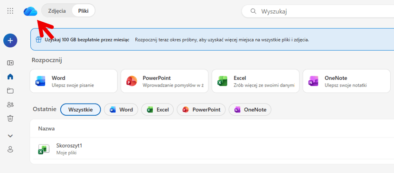
Task: Click the account person icon in the sidebar
Action: coord(10,149)
